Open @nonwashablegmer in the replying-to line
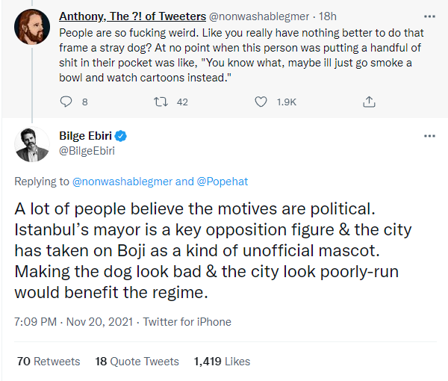Viewport: 448px width, 381px height. click(122, 182)
